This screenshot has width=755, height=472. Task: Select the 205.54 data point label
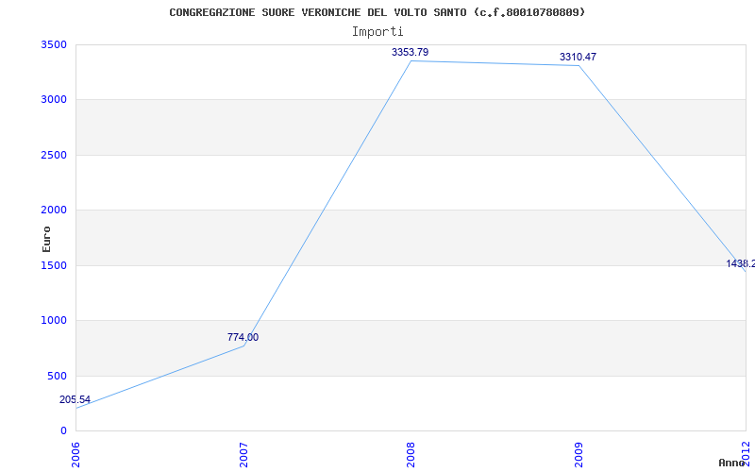(75, 399)
